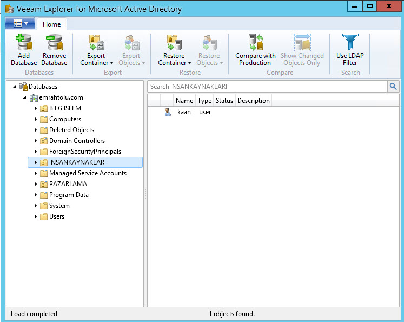Click the PAZARLAMA folder icon
404x322 pixels.
click(x=44, y=184)
